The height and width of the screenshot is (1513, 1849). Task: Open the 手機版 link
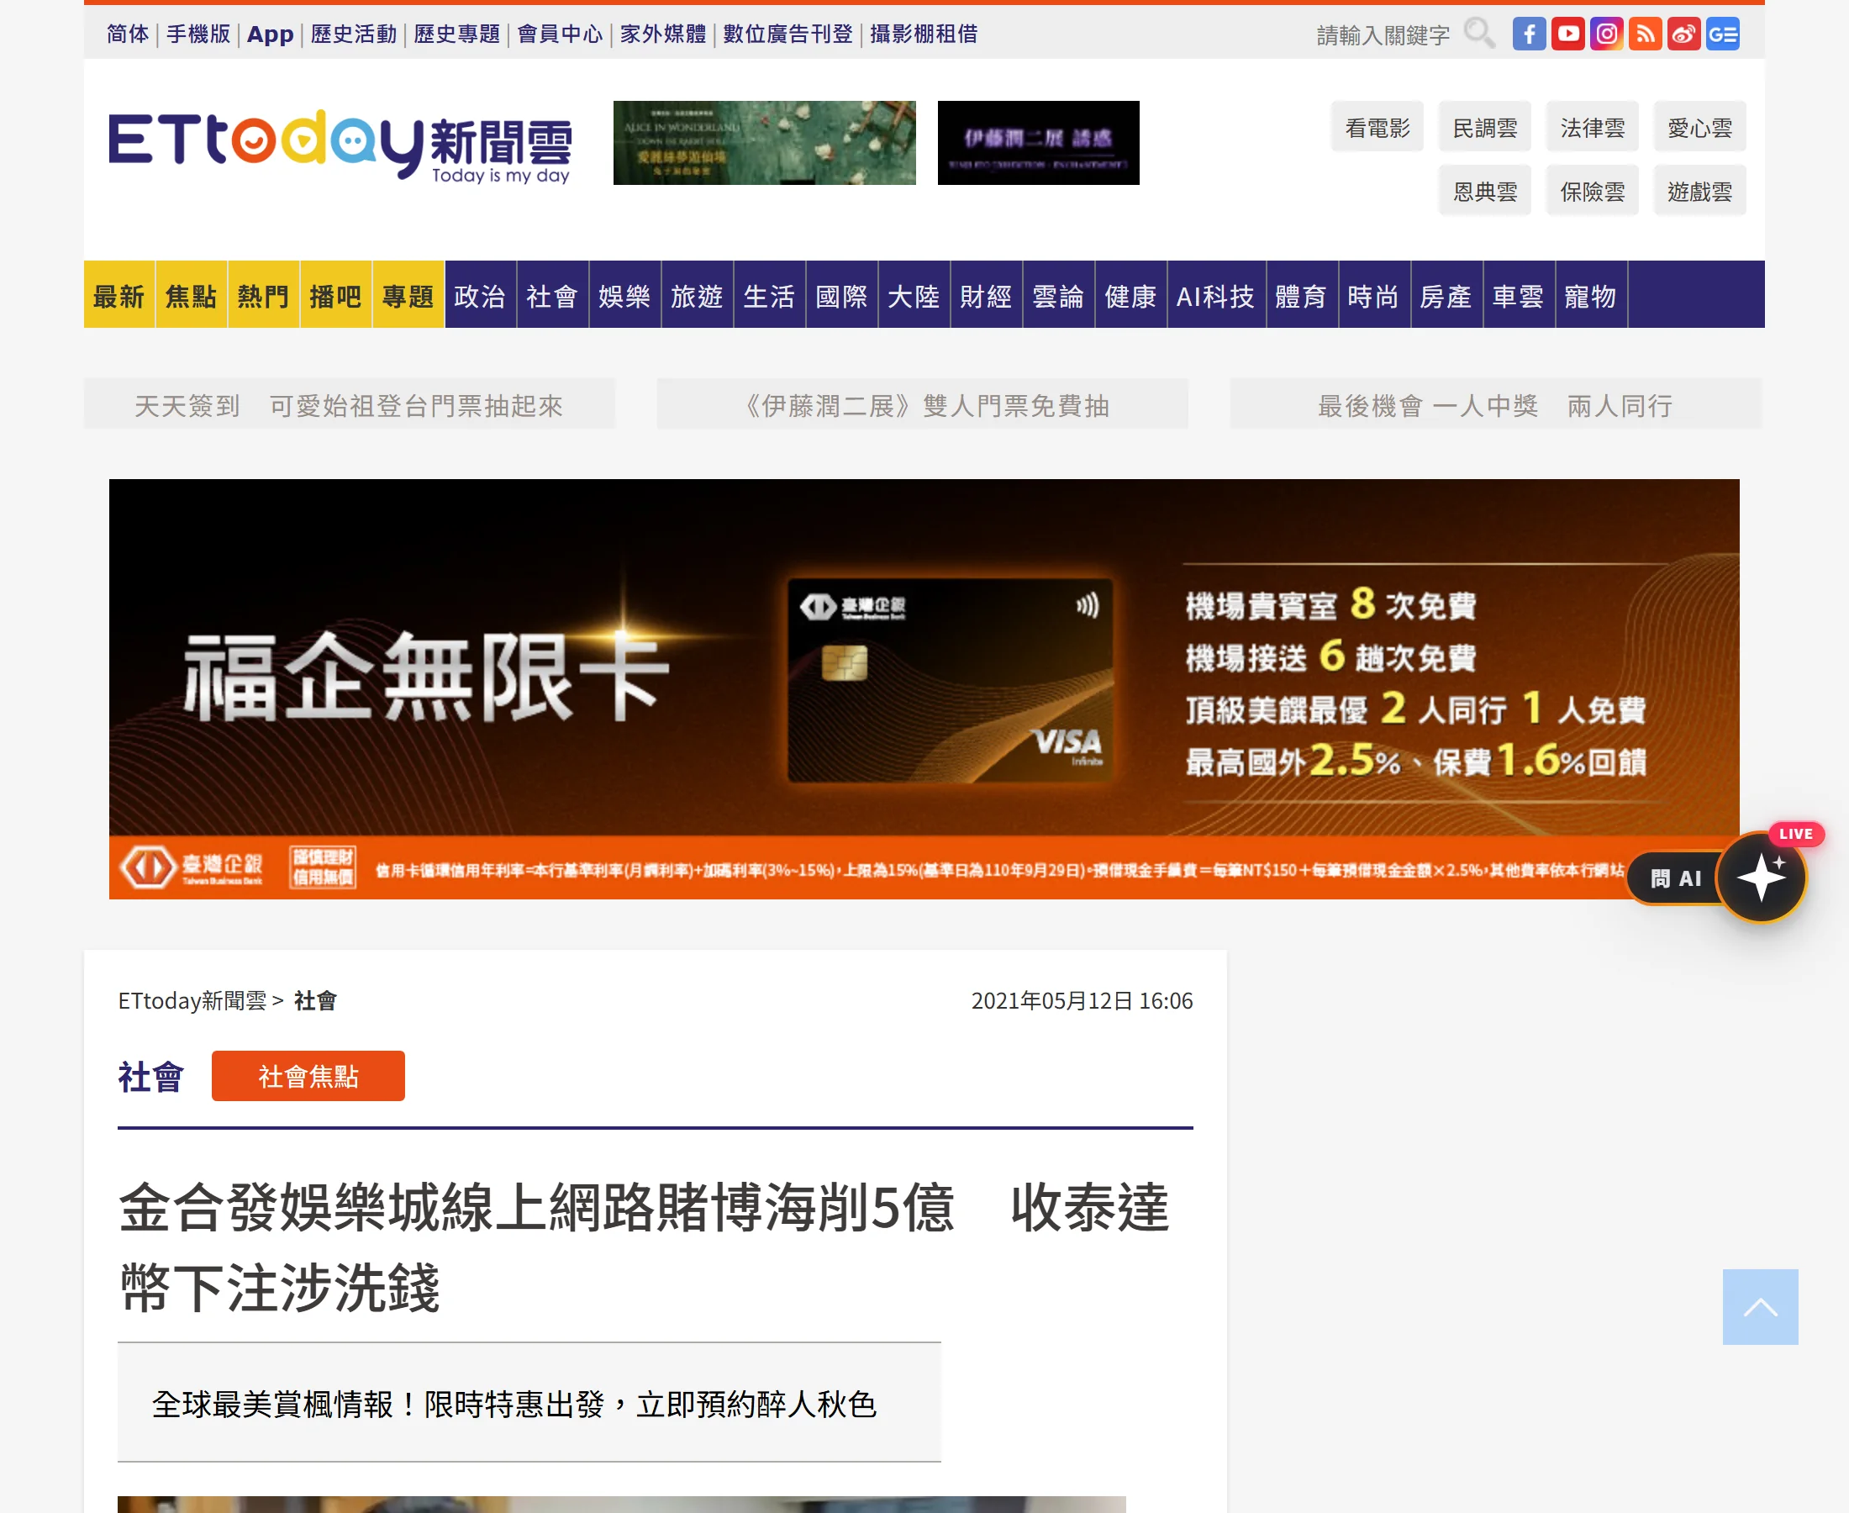198,34
